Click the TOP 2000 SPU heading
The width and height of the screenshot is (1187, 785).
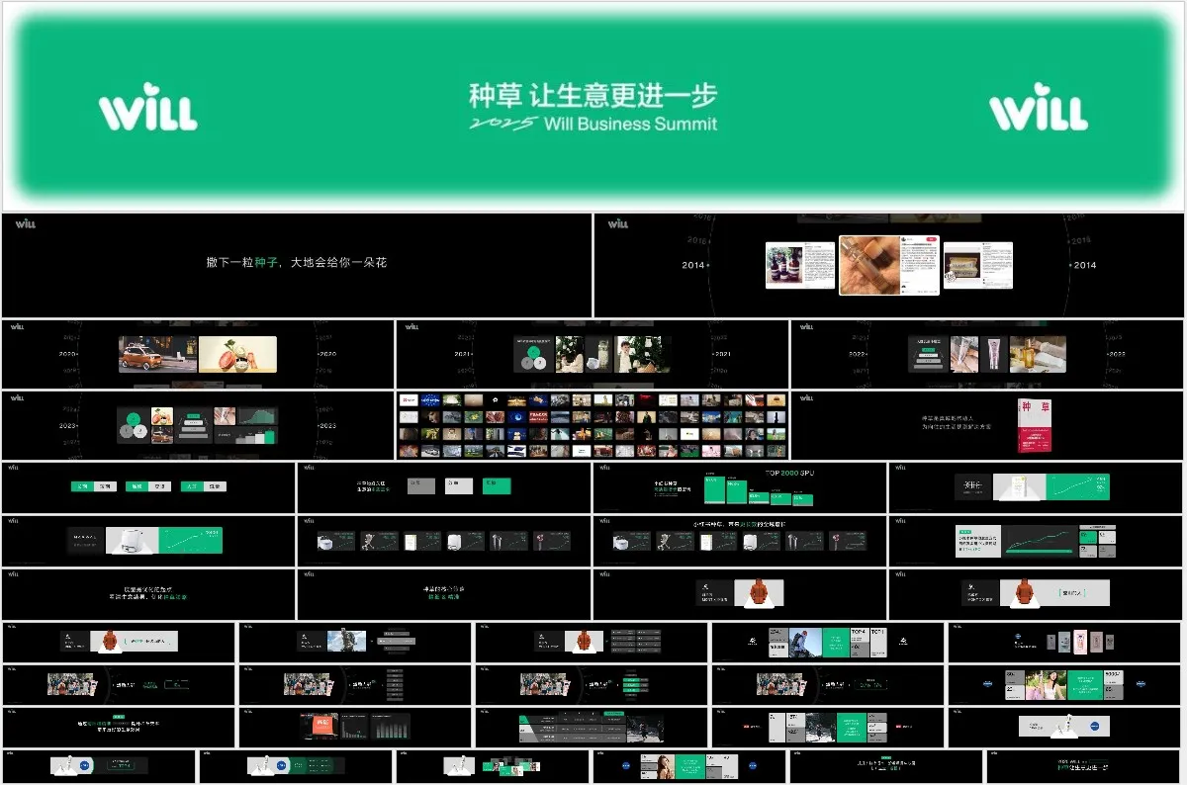pos(789,472)
